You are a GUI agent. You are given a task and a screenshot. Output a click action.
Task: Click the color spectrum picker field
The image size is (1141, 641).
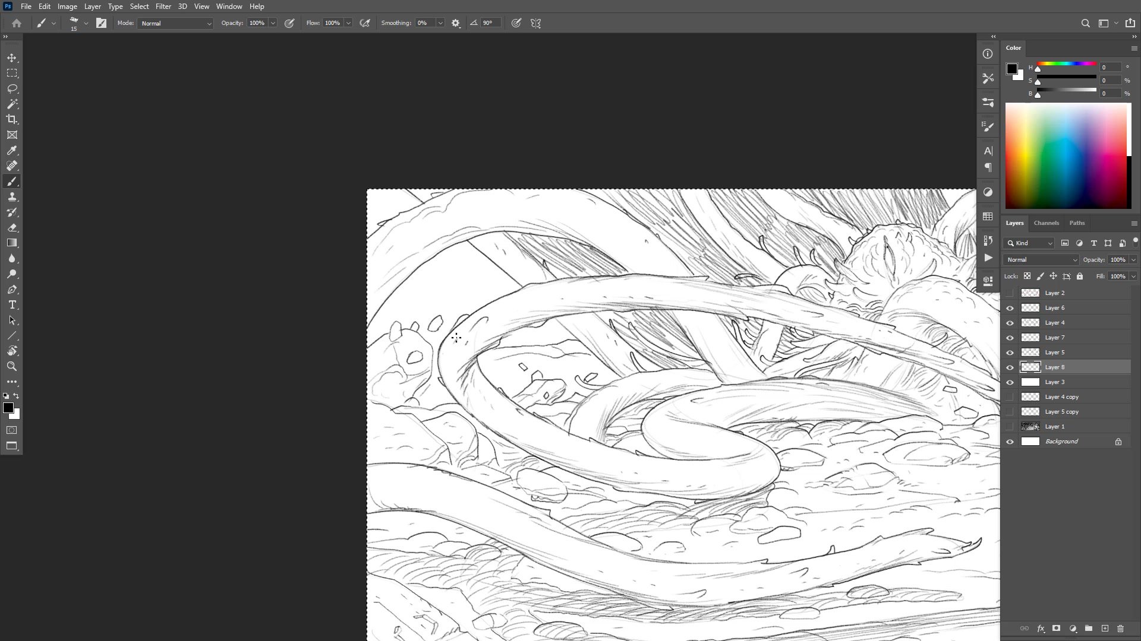[x=1067, y=156]
